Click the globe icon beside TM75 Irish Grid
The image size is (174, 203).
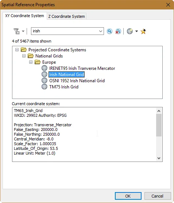pos(45,87)
